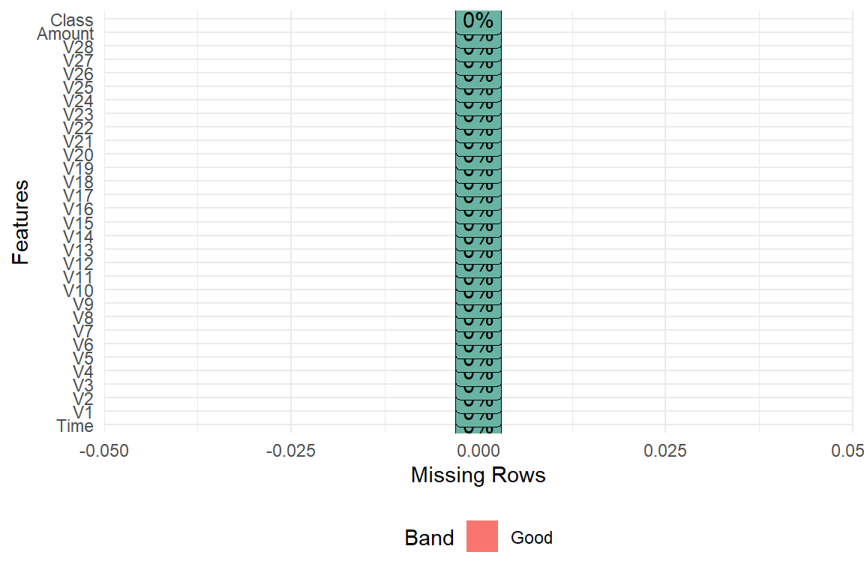Click the 0% label on Class bar
Screen dimensions: 864x576
pyautogui.click(x=478, y=20)
